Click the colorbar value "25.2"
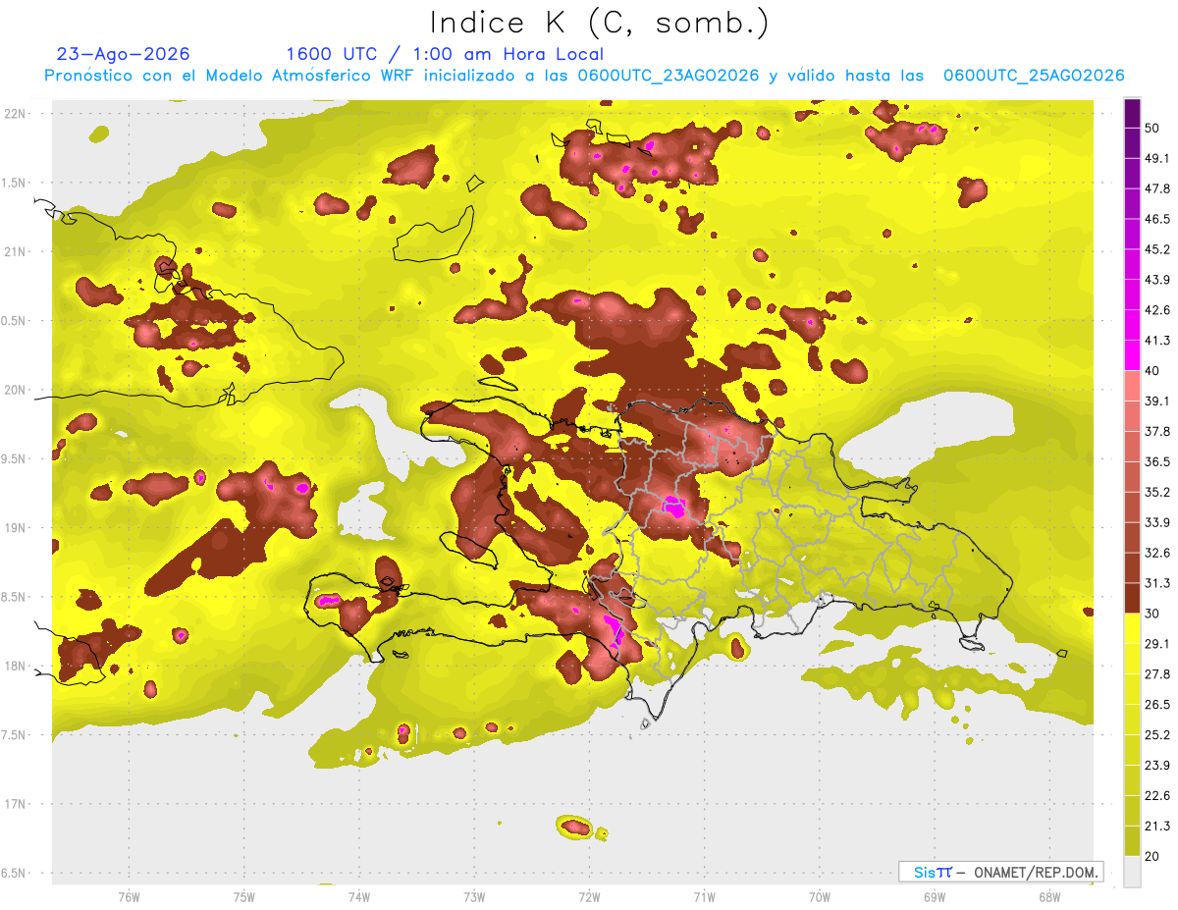The height and width of the screenshot is (910, 1178). coord(1158,735)
